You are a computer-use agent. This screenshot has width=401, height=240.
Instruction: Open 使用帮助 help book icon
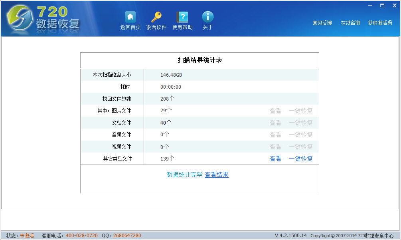click(182, 17)
